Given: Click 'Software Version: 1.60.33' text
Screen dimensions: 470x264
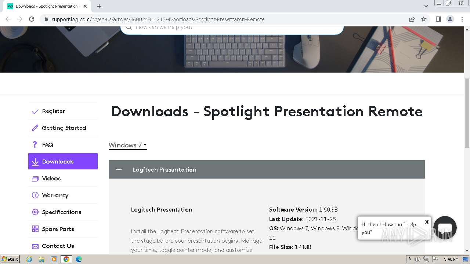Looking at the screenshot, I should (303, 210).
